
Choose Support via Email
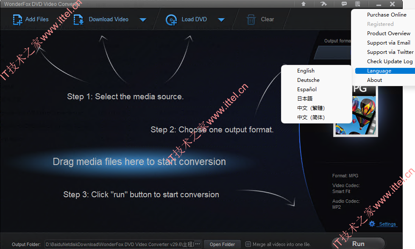coord(389,43)
